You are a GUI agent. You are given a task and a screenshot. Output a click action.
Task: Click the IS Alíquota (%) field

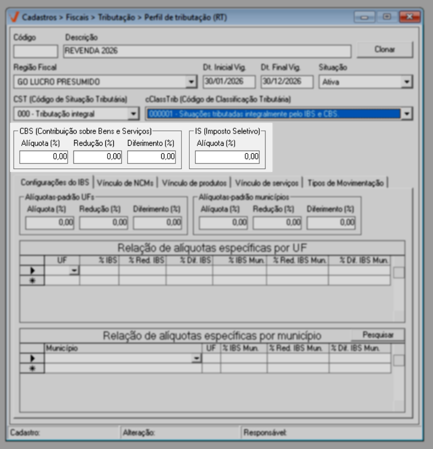227,157
